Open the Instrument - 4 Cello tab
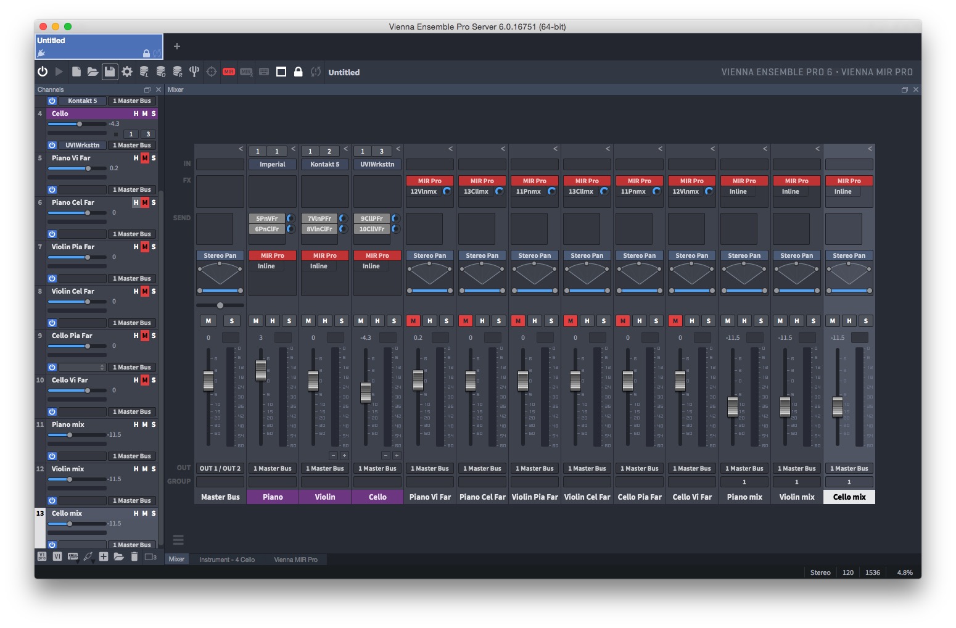The width and height of the screenshot is (956, 628). pyautogui.click(x=227, y=560)
